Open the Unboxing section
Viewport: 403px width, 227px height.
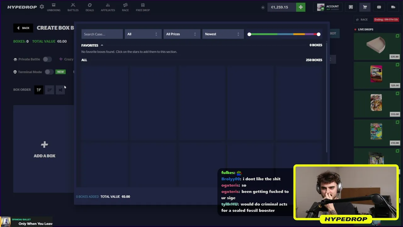54,7
